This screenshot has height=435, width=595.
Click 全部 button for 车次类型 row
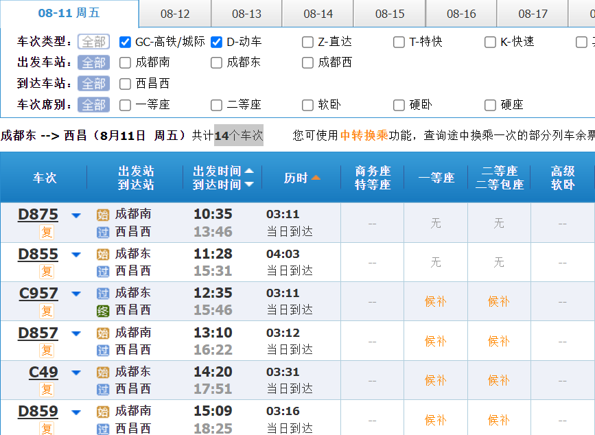tap(93, 42)
